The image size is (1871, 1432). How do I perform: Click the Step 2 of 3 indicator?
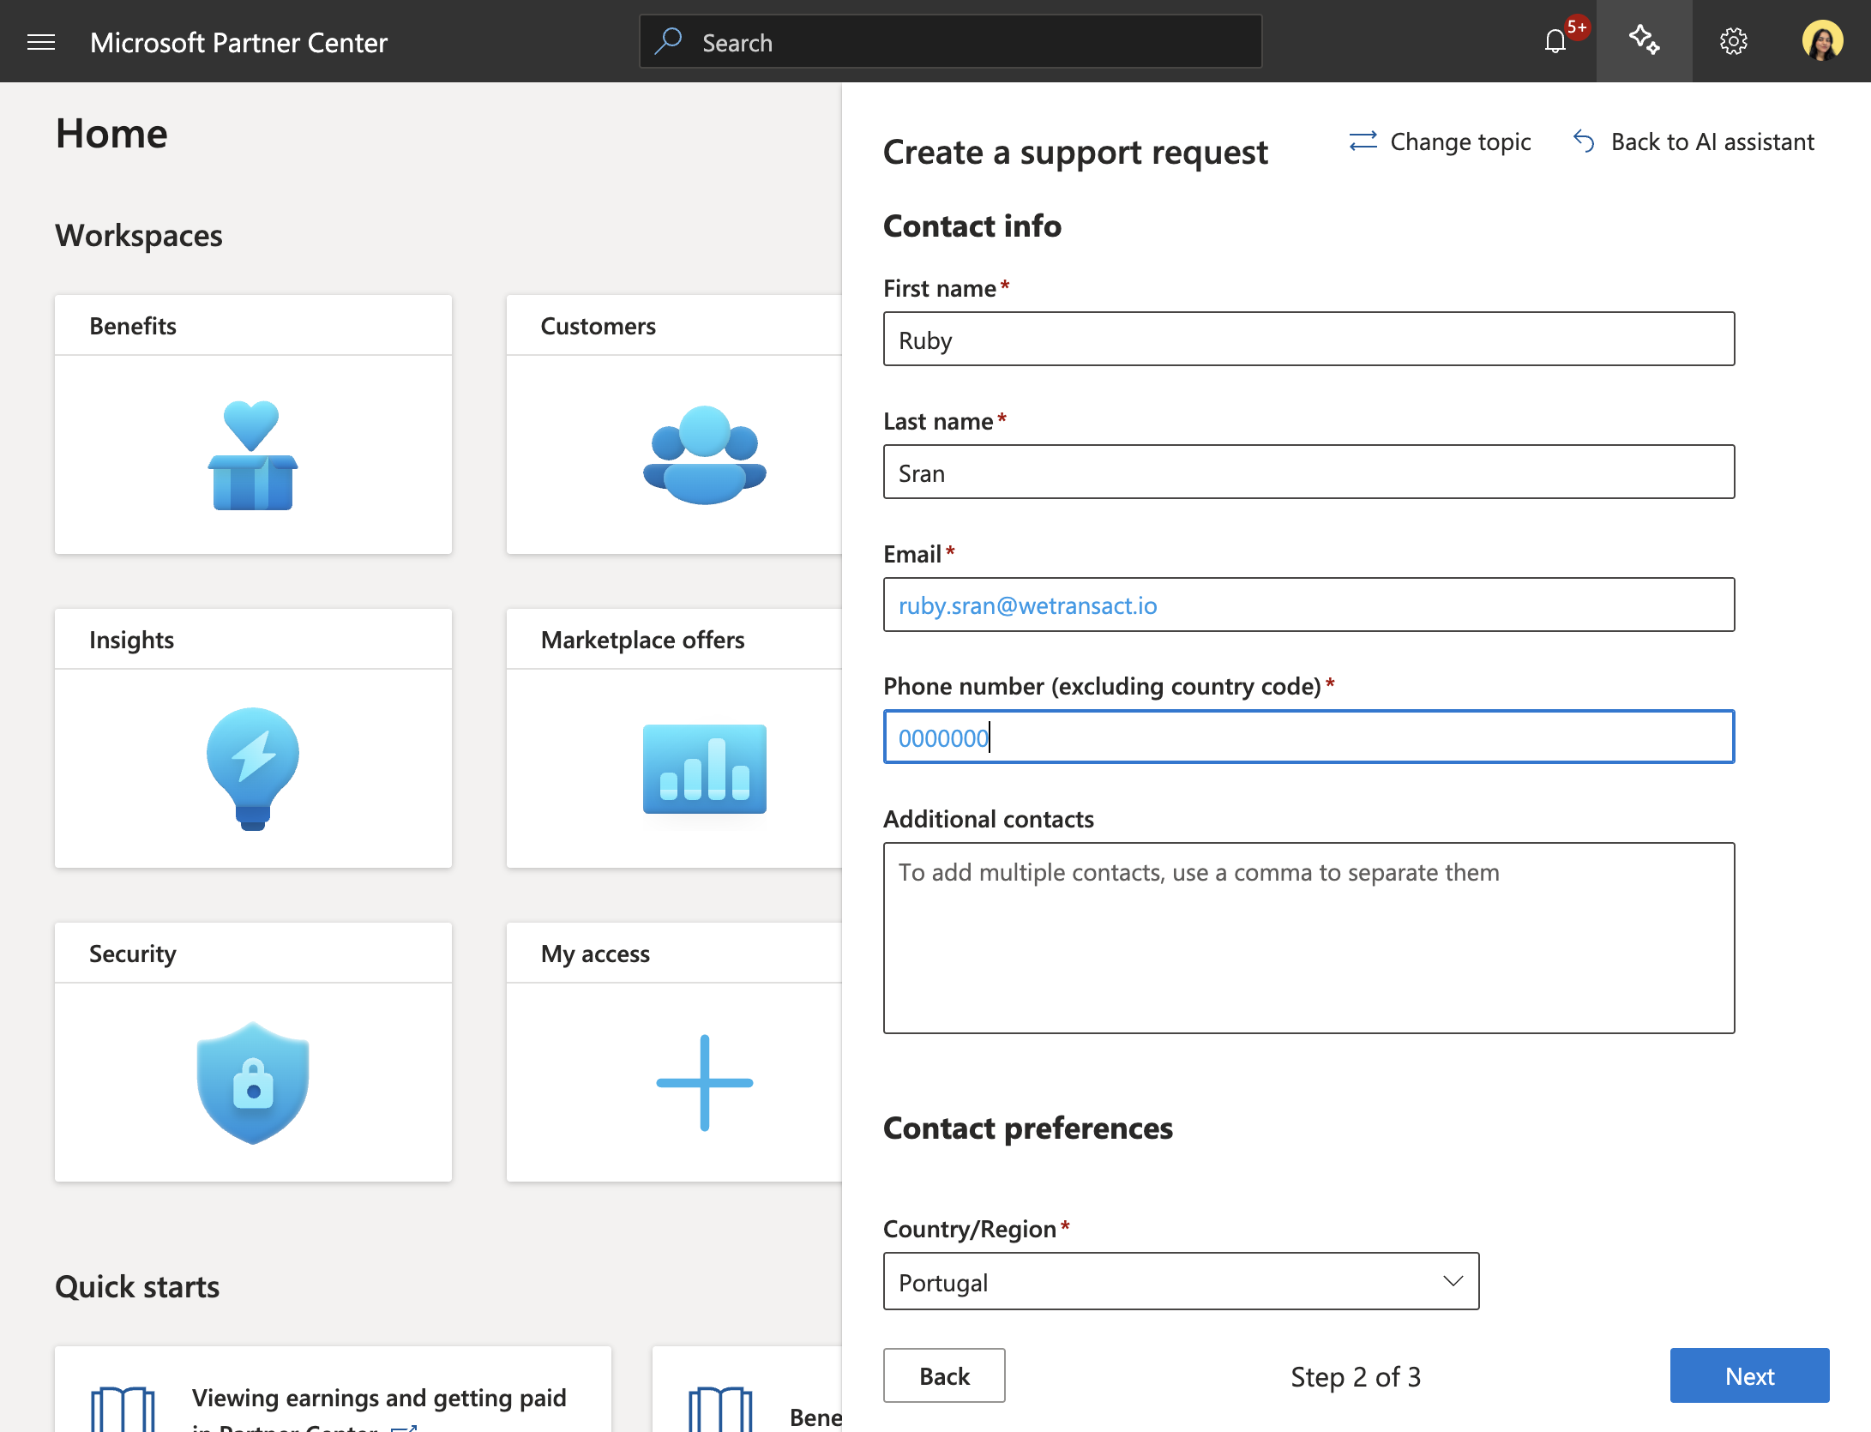[x=1356, y=1376]
